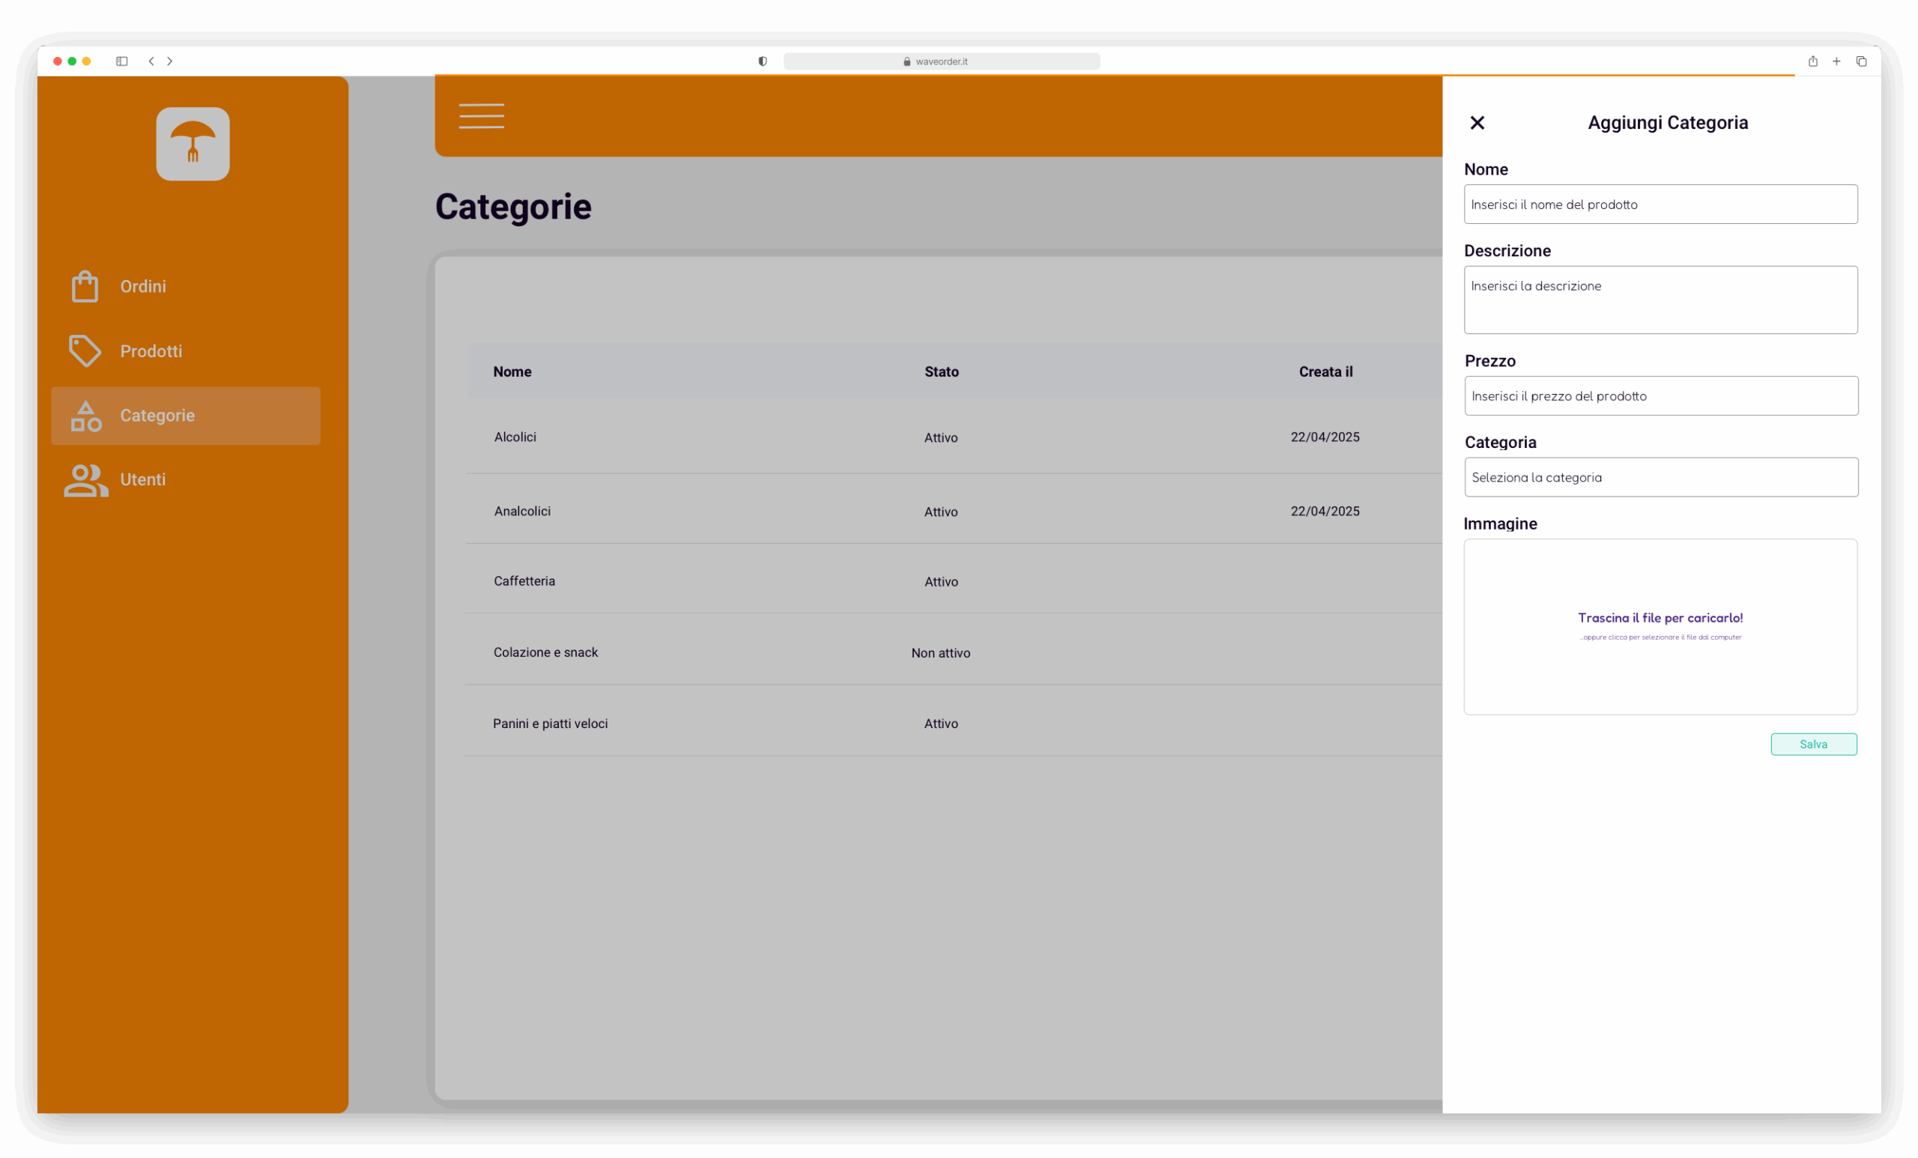Toggle the browser sidebar icon

[121, 61]
